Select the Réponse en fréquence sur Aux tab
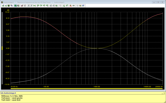This screenshot has width=166, height=103. coord(34,2)
